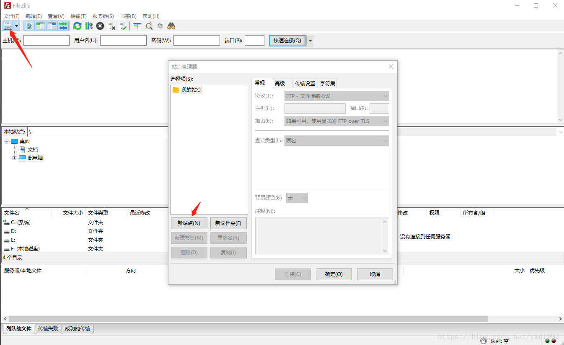Click the 用户名(U) input field
The image size is (564, 345).
coord(124,41)
